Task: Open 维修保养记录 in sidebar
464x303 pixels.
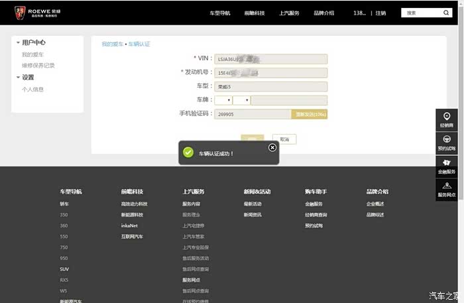Action: (x=38, y=65)
